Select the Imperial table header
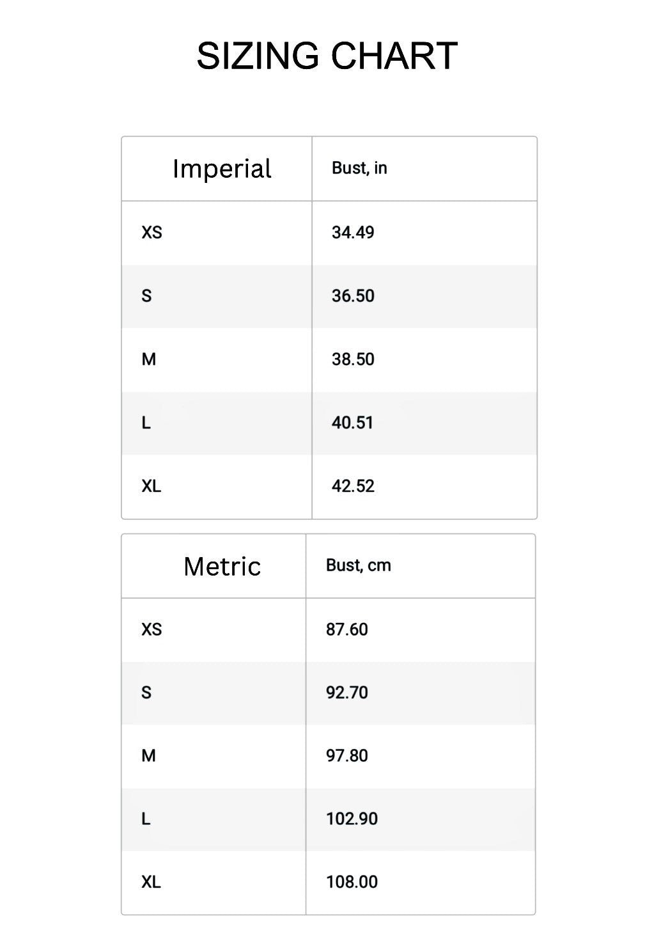The width and height of the screenshot is (661, 928). point(222,169)
